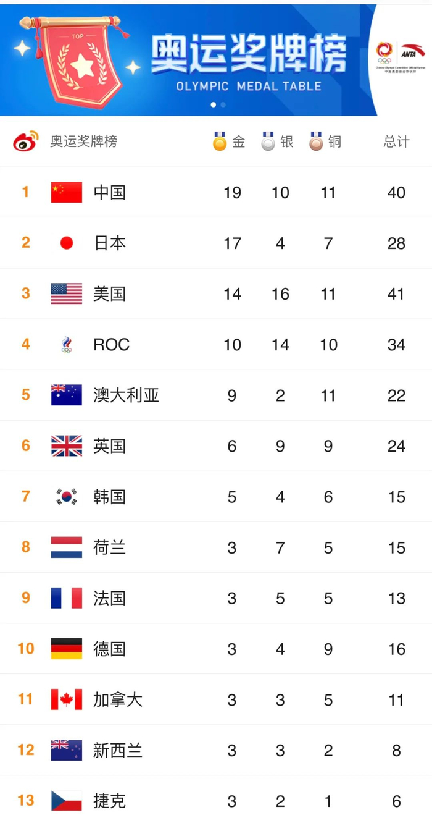The image size is (432, 823).
Task: Click the Weibo logo icon
Action: (25, 141)
